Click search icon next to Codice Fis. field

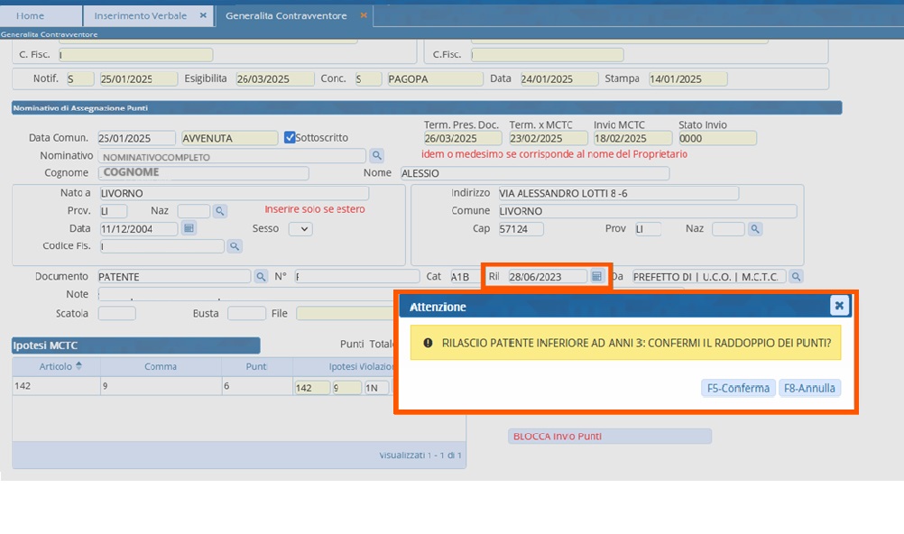[234, 246]
